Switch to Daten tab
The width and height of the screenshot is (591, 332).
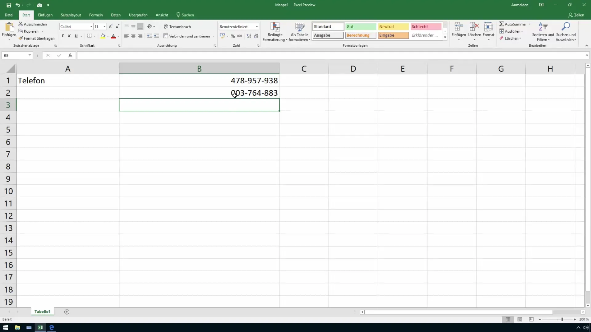click(116, 15)
